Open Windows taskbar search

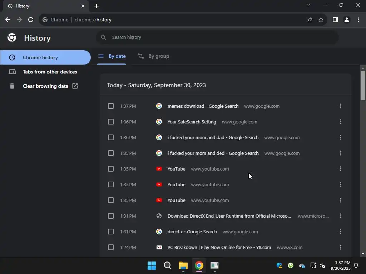167,265
